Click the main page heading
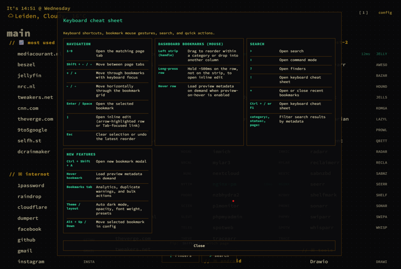 point(18,33)
